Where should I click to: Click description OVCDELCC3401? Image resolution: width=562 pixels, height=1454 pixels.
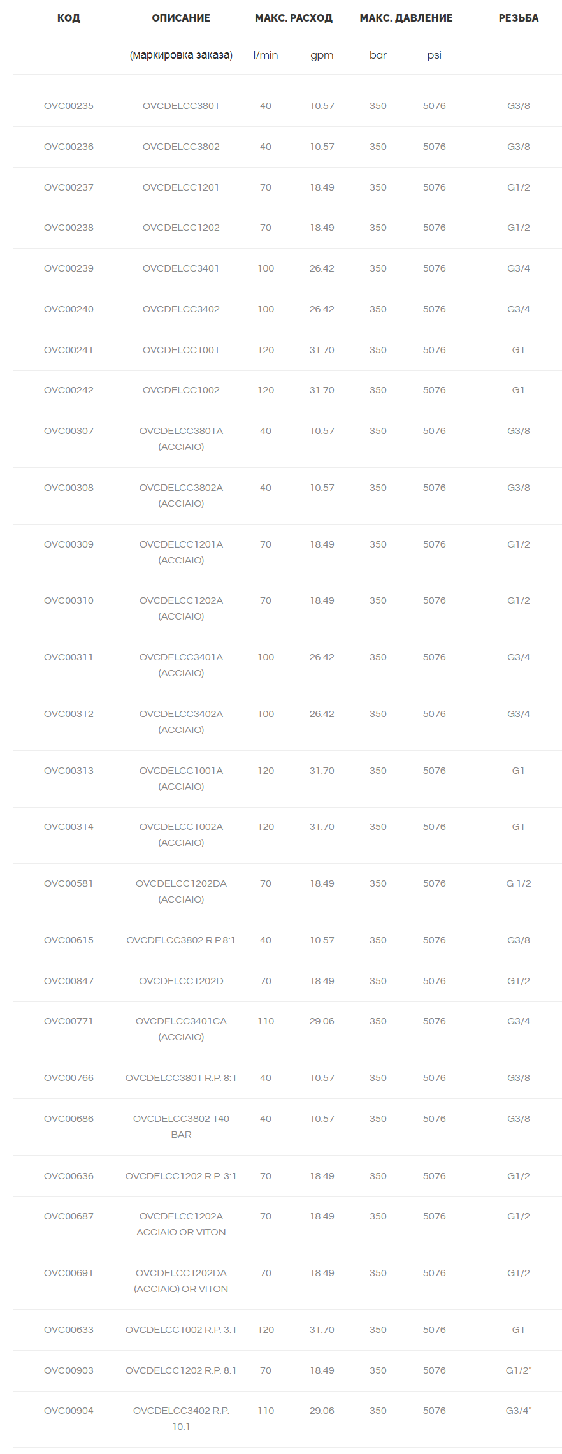point(181,268)
